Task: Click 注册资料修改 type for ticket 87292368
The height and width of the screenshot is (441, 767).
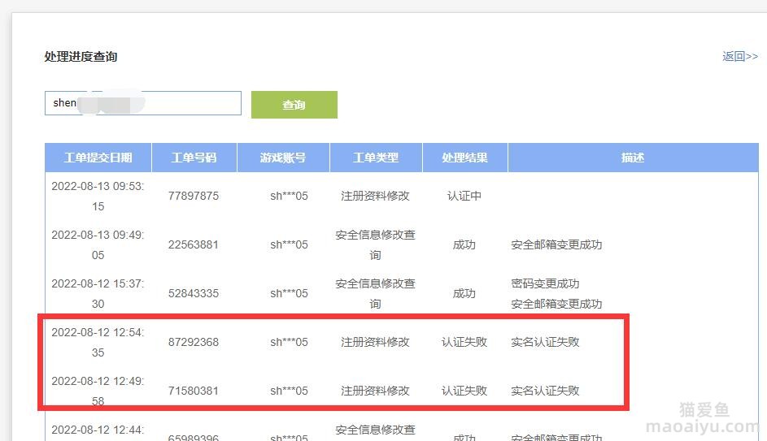Action: tap(375, 343)
